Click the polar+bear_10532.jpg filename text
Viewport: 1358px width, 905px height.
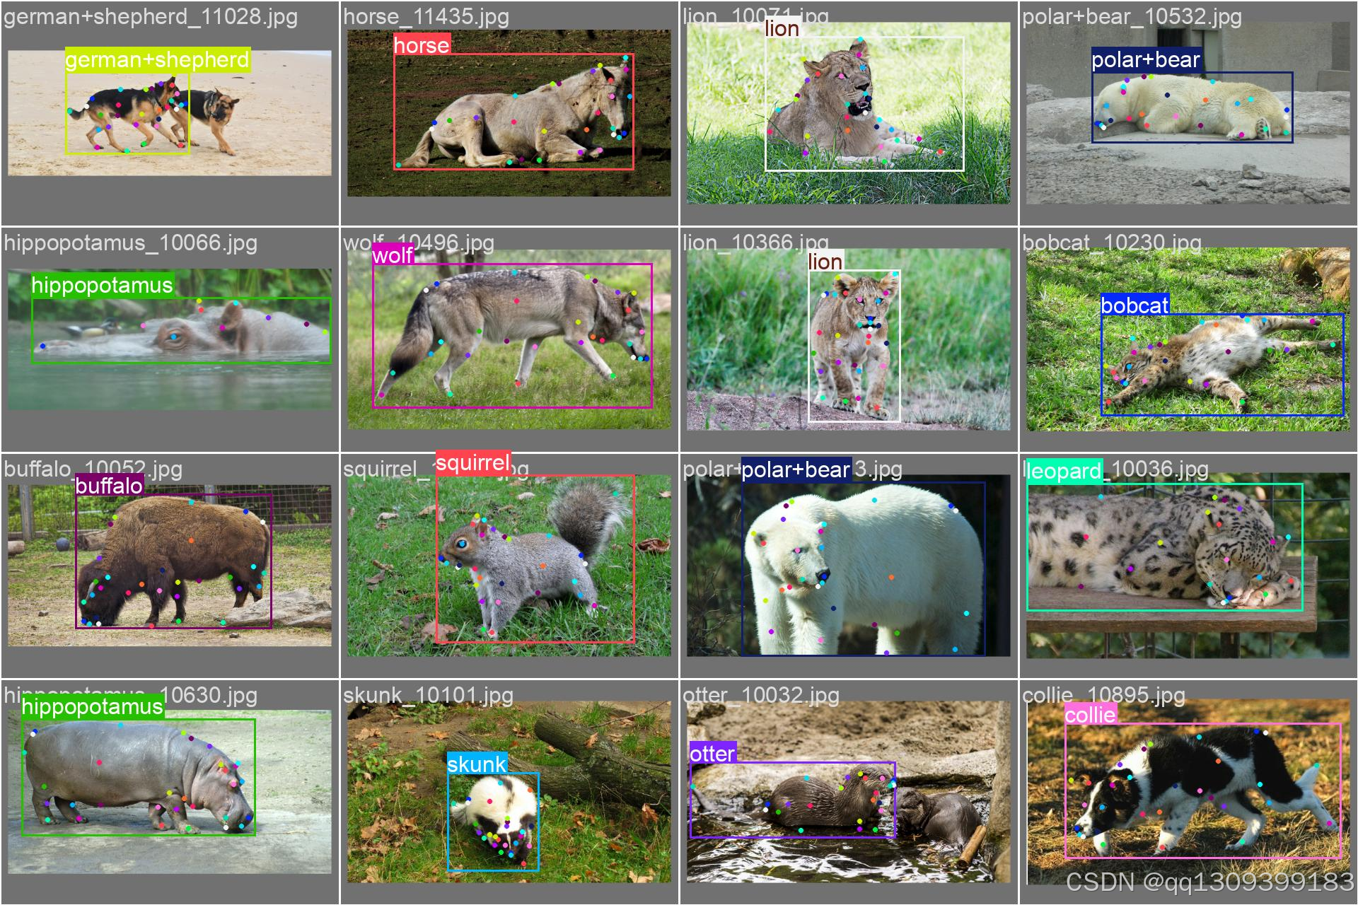(x=1132, y=16)
